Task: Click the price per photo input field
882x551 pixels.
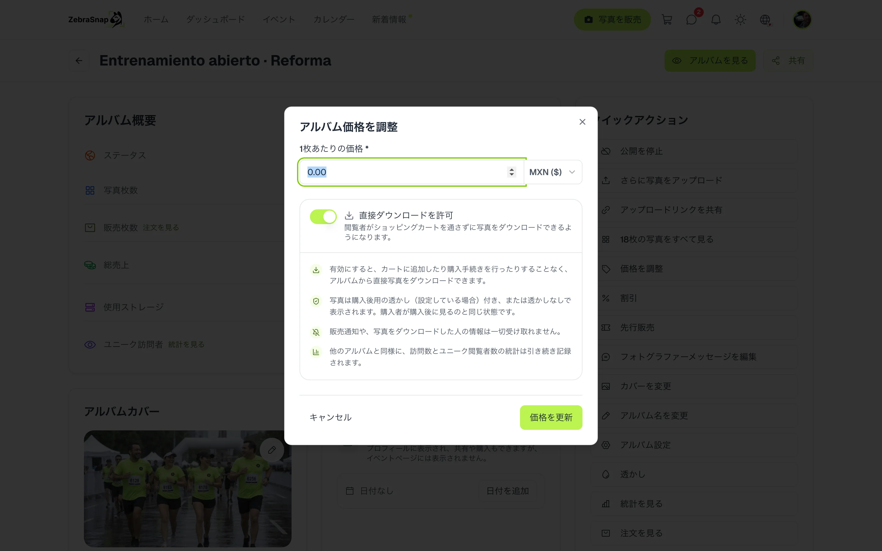Action: [412, 172]
